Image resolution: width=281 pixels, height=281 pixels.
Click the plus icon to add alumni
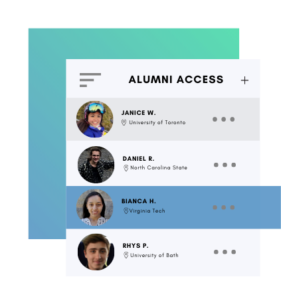244,80
